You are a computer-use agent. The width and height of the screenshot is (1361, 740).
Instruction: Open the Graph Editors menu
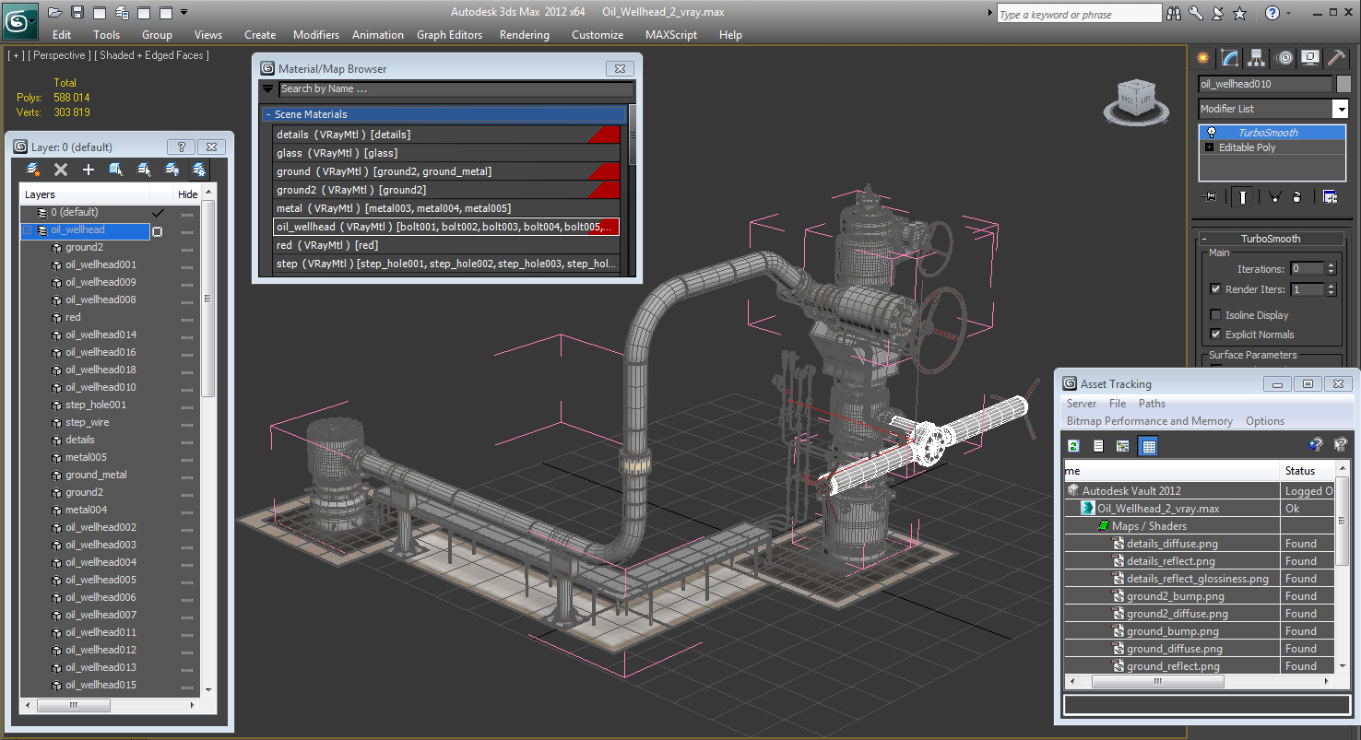pyautogui.click(x=449, y=35)
